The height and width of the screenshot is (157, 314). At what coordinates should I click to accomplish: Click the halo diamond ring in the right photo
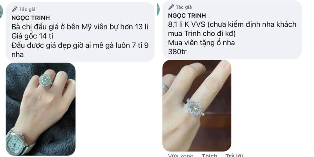pos(195,108)
